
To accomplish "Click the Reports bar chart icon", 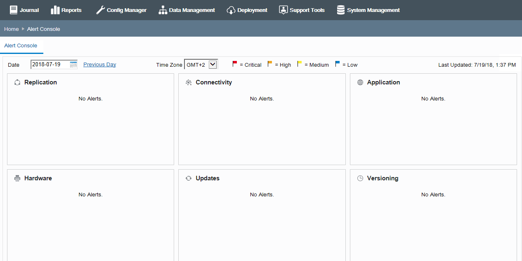I will click(x=55, y=10).
